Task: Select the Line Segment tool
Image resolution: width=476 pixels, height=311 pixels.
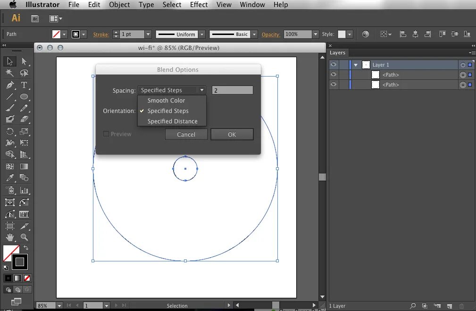Action: pyautogui.click(x=10, y=97)
